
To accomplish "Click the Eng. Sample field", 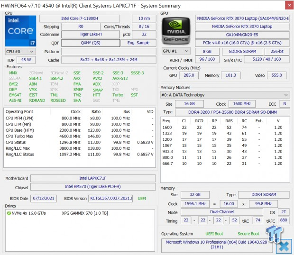I will click(138, 43).
